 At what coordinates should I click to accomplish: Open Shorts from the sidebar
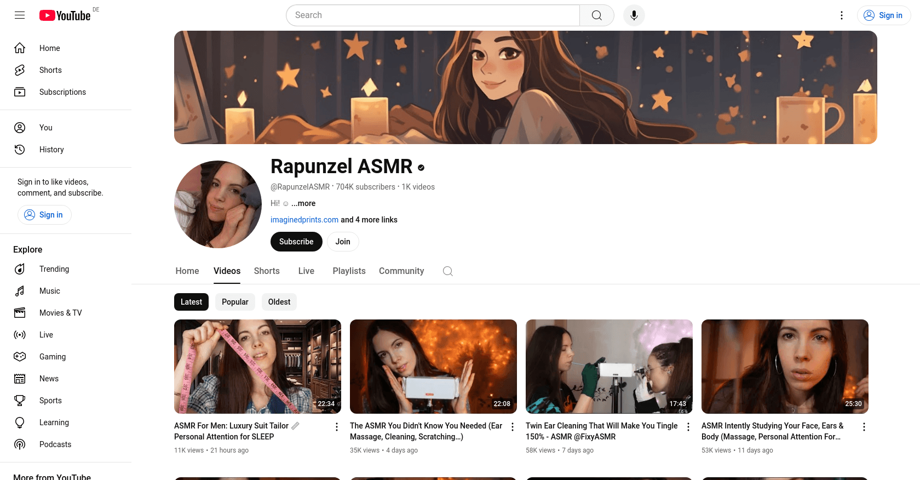click(x=50, y=70)
